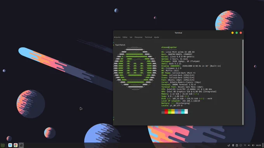The height and width of the screenshot is (148, 264).
Task: Click the 00:29 panel clock
Action: (259, 145)
